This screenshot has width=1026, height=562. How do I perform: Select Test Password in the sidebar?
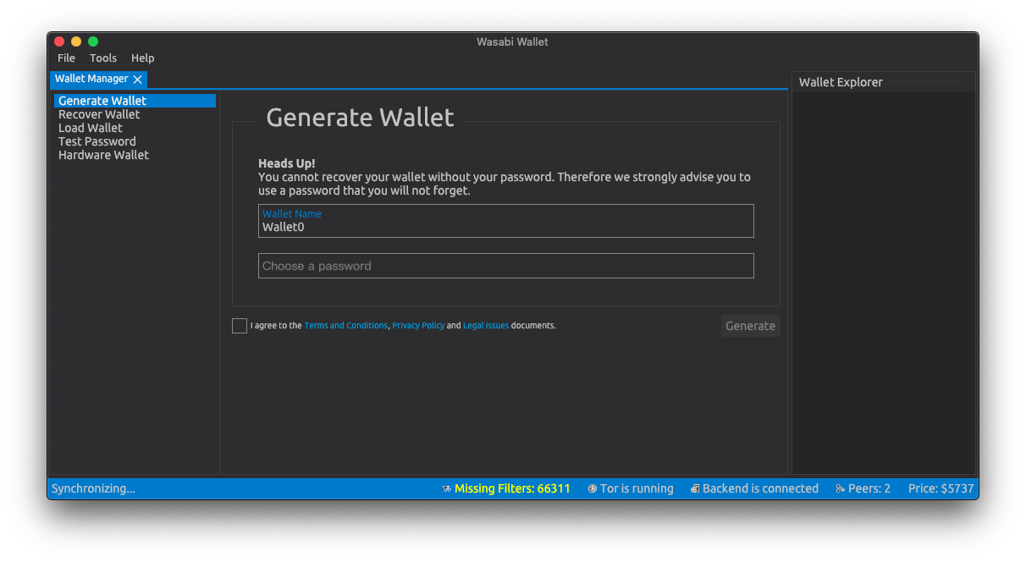[x=135, y=141]
